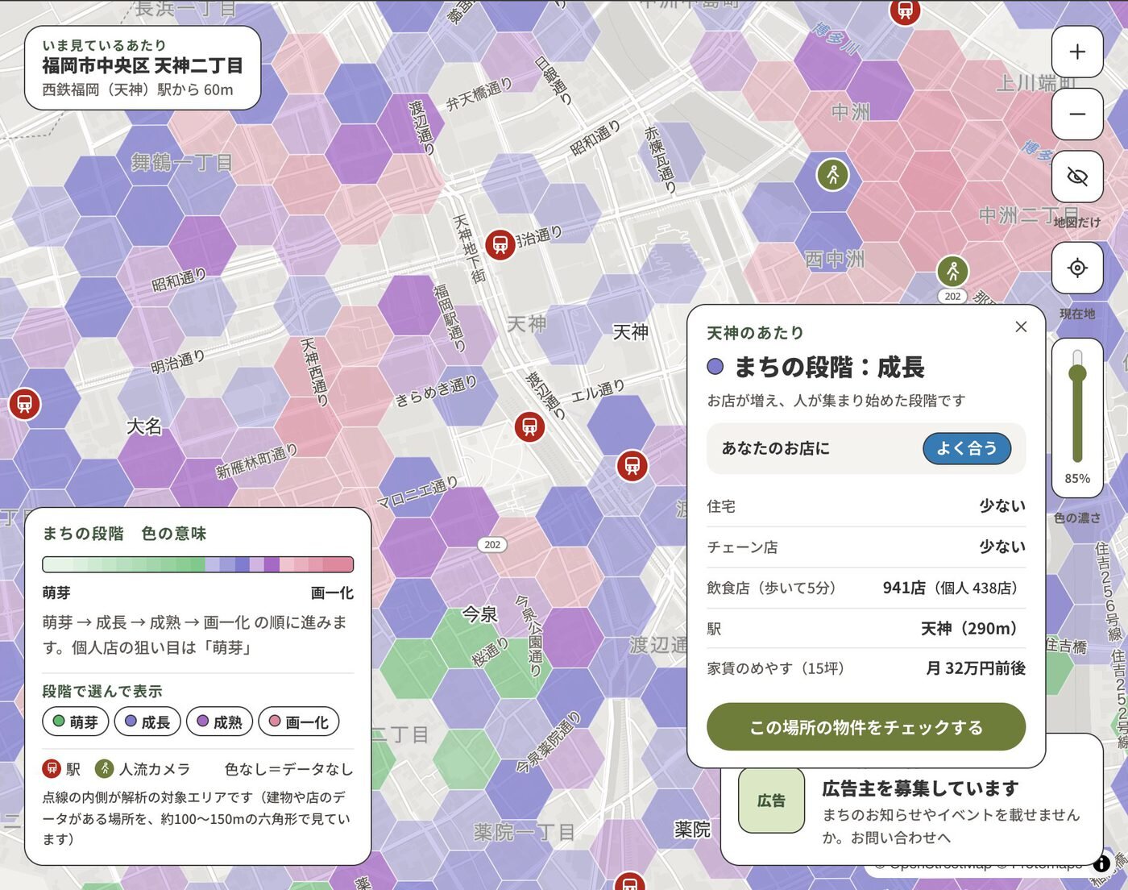Click the station marker right of 渡辺通り marker
Screen dimensions: 1128x890
click(x=632, y=465)
